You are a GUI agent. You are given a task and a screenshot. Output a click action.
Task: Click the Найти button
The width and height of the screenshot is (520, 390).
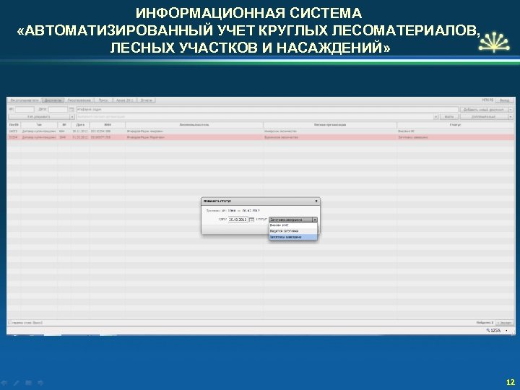[449, 117]
